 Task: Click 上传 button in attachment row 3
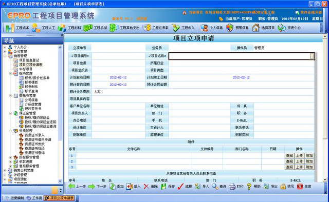(299, 167)
